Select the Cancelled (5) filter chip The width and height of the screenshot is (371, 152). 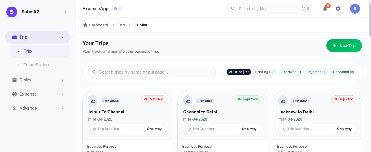click(x=344, y=72)
